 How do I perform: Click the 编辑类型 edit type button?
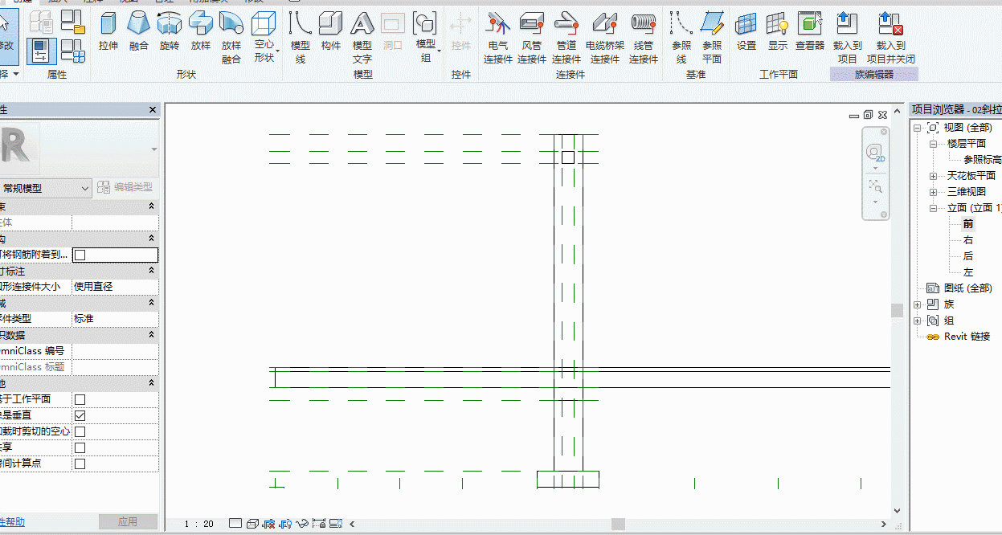point(125,187)
